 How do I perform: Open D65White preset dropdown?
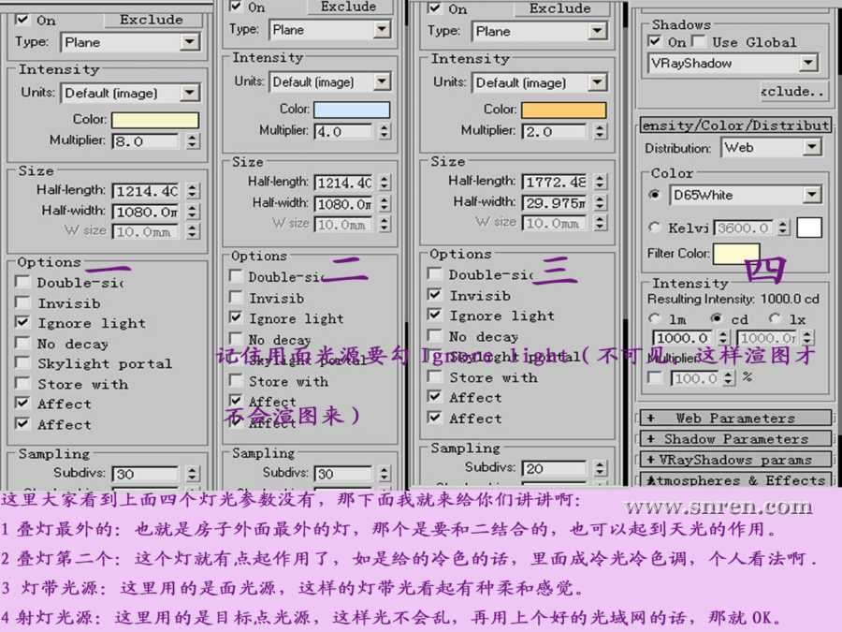[x=812, y=195]
